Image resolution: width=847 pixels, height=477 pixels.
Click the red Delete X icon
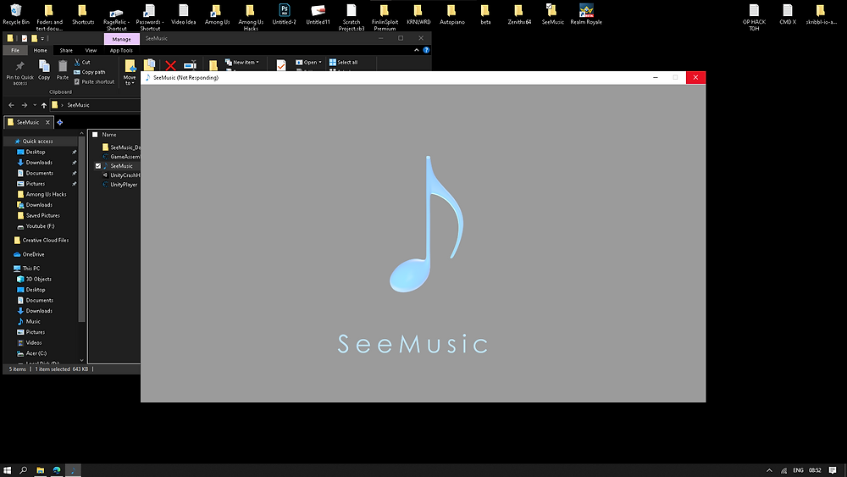pos(171,66)
